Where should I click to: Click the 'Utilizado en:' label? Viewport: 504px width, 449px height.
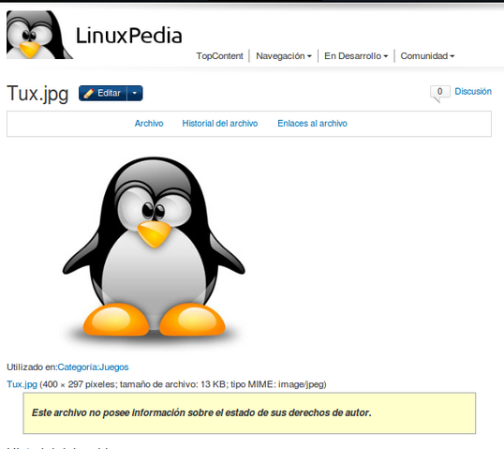click(32, 367)
